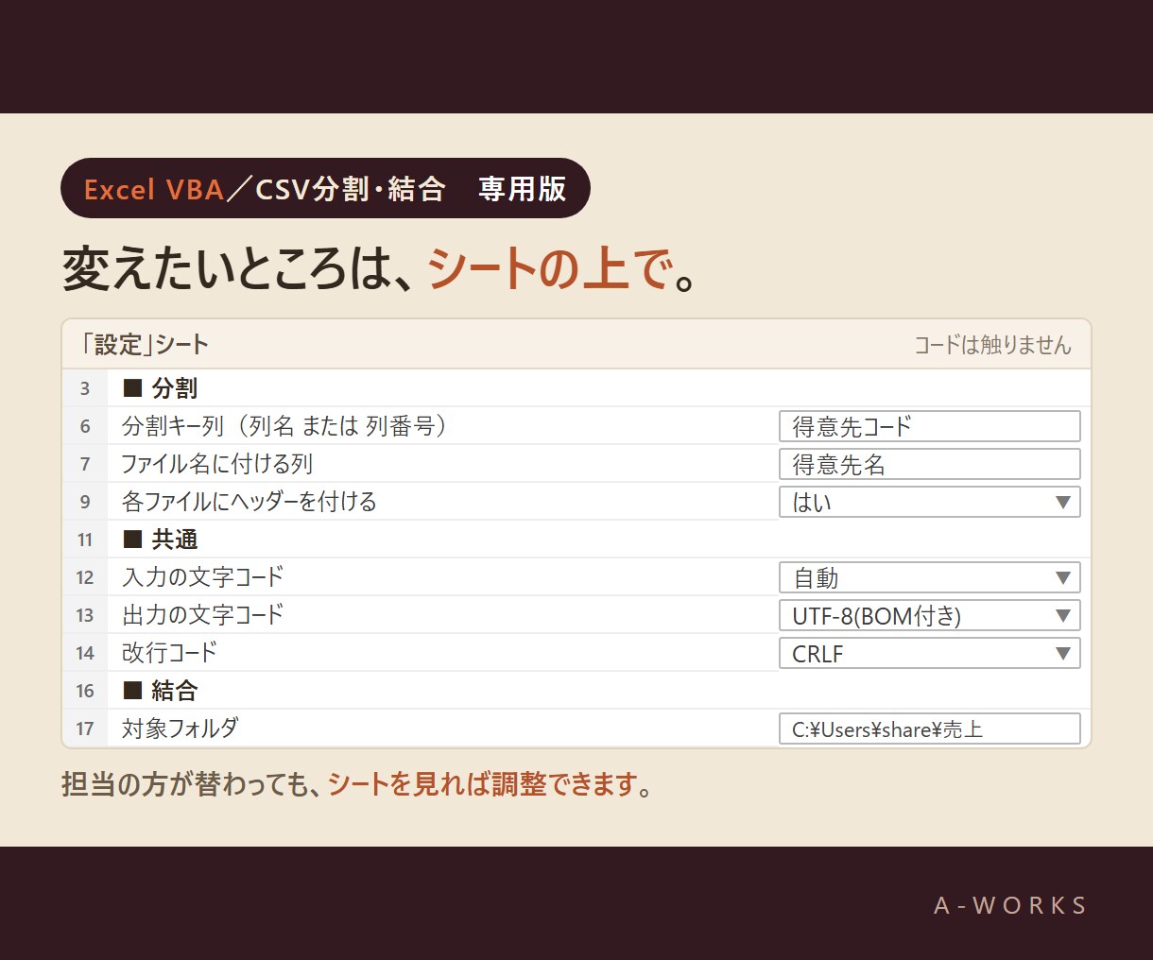Click the ファイル名に付ける列 field with 得意先名
This screenshot has height=960, width=1153.
[930, 464]
